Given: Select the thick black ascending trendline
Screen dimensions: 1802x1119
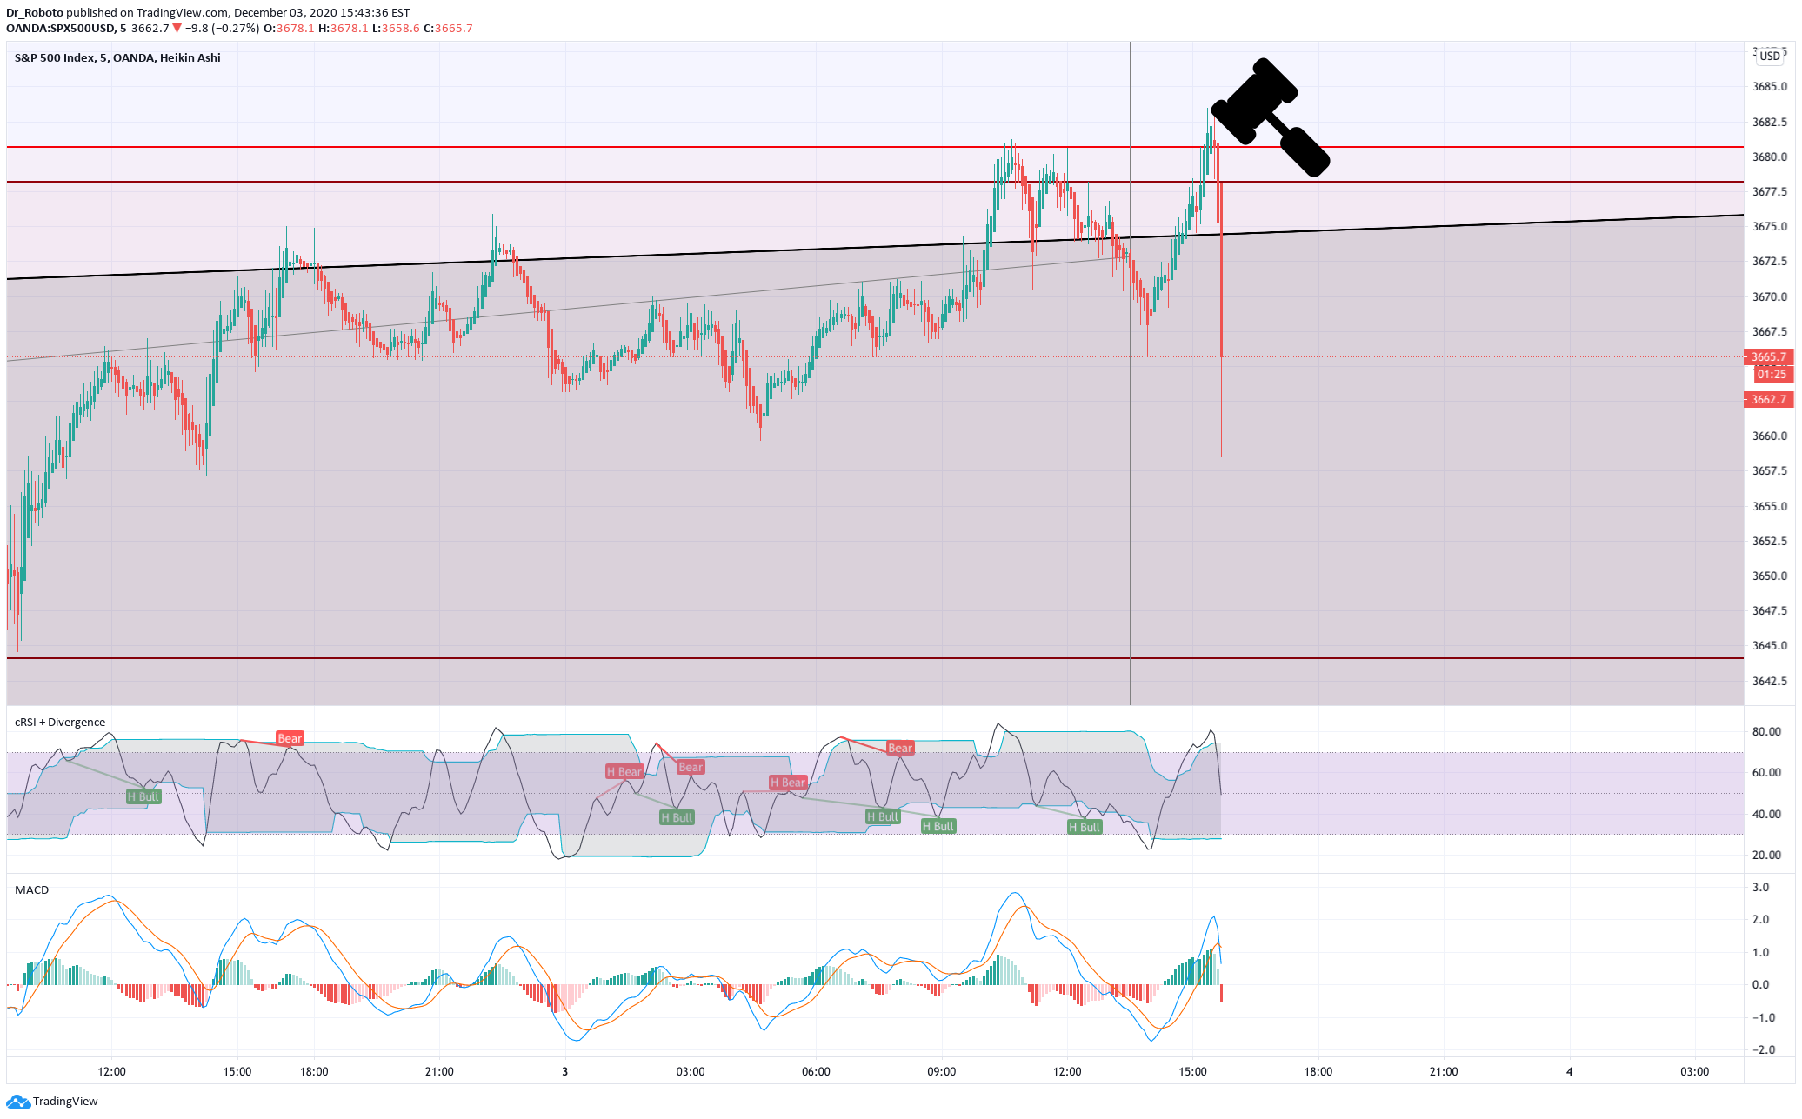Looking at the screenshot, I should point(875,246).
